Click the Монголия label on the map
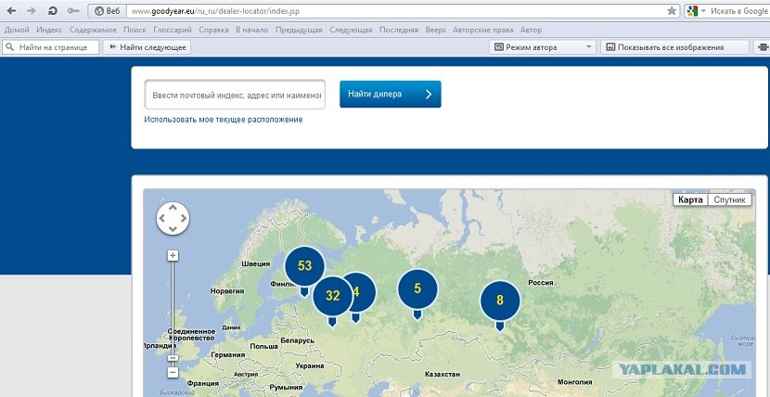This screenshot has width=770, height=397. click(x=574, y=382)
